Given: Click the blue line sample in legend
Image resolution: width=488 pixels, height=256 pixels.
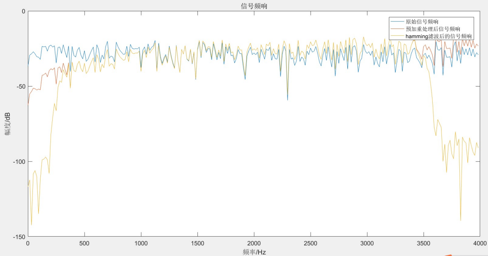Looking at the screenshot, I should (x=397, y=21).
